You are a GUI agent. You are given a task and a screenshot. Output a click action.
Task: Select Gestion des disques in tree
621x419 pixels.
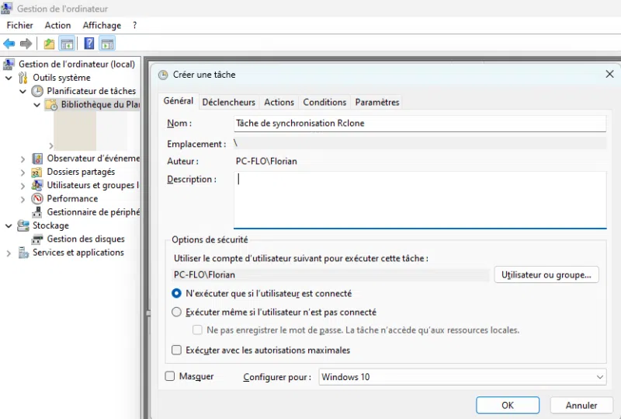click(x=85, y=239)
